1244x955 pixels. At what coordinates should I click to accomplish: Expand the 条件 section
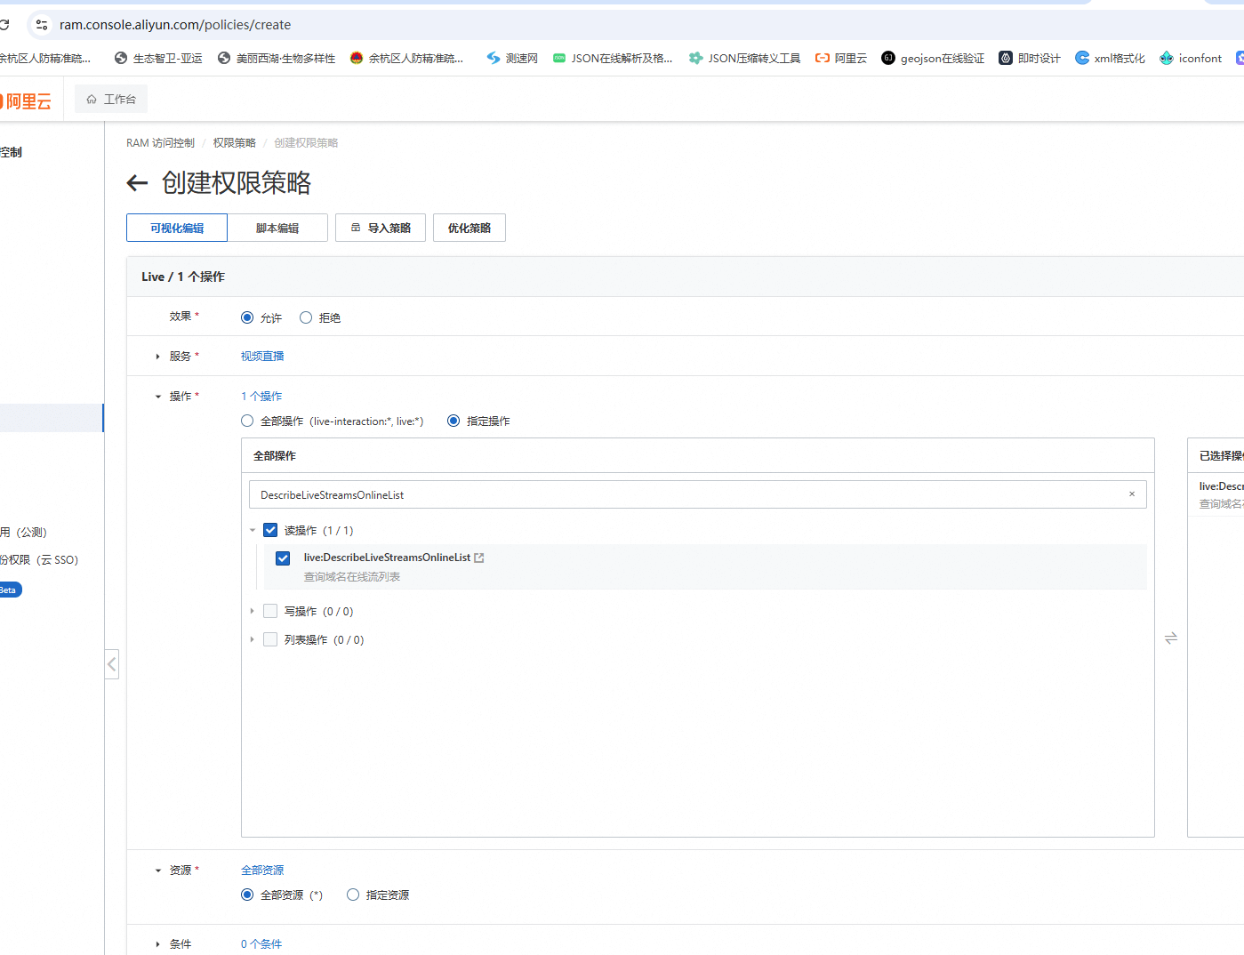(158, 944)
